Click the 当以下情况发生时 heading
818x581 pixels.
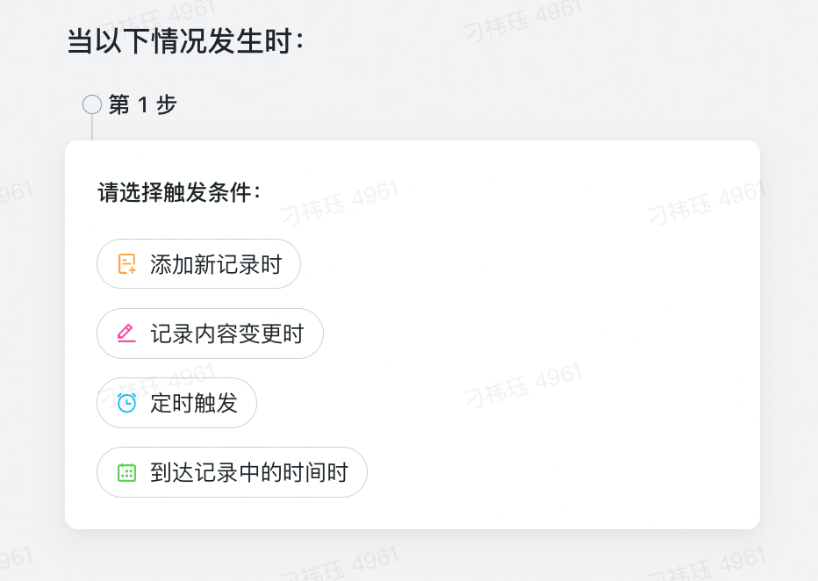pyautogui.click(x=185, y=41)
